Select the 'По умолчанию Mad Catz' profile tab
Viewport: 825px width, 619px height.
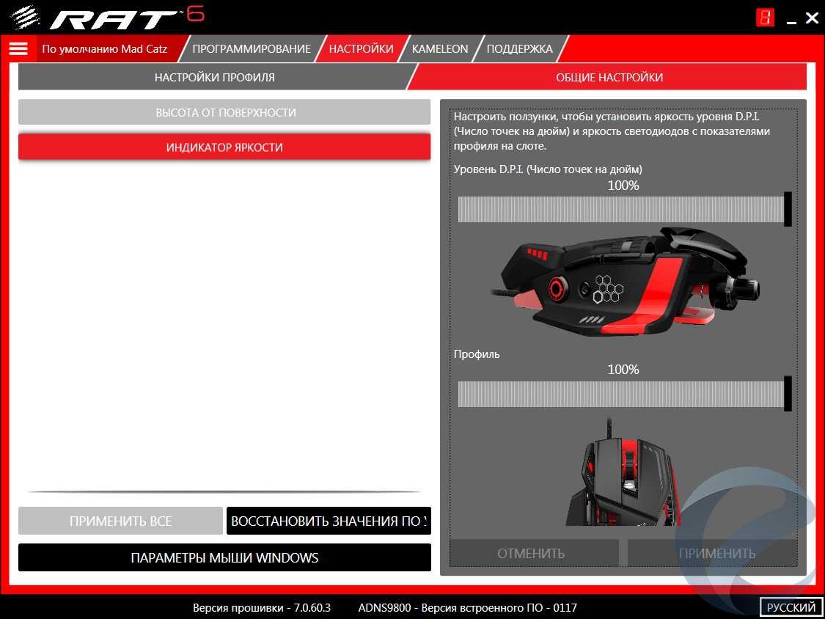(104, 49)
